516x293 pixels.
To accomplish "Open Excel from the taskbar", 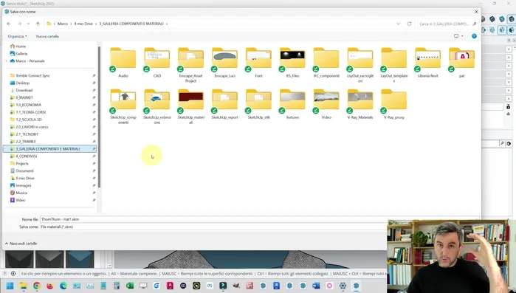I will [x=130, y=286].
